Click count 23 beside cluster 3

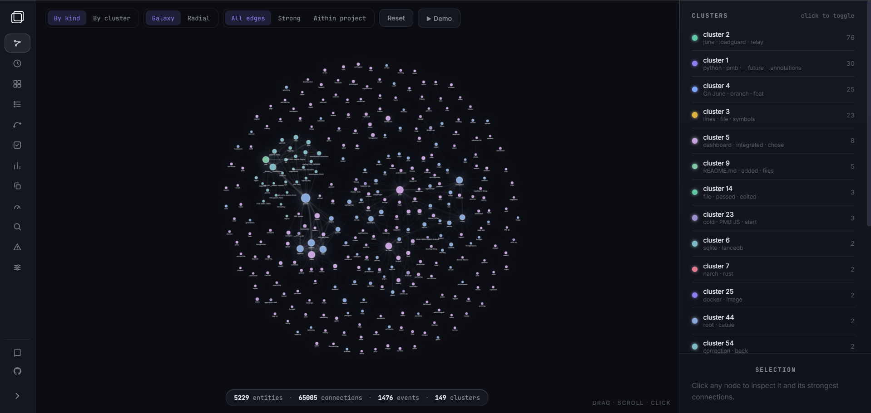tap(850, 115)
